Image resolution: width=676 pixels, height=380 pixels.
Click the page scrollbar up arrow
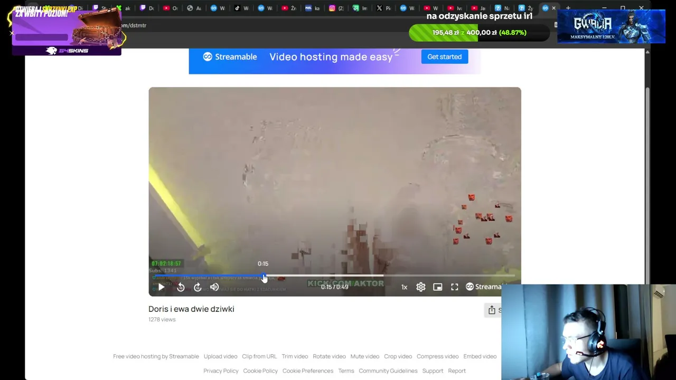pyautogui.click(x=647, y=52)
